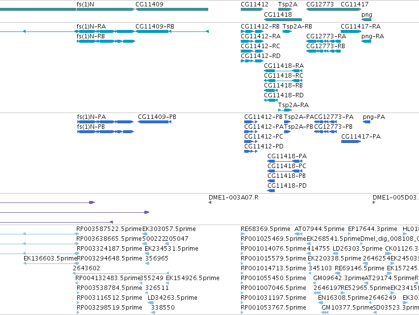Select EST EK234531.5prime

(x=171, y=249)
